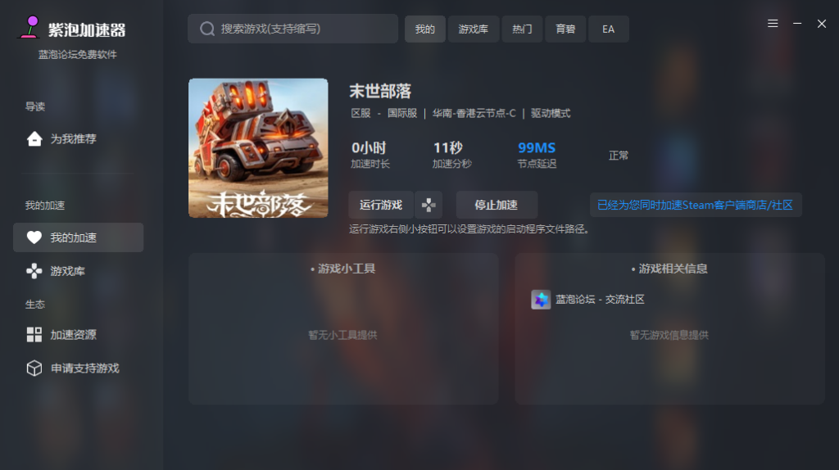Open 申请支持游戏 in the sidebar

78,368
